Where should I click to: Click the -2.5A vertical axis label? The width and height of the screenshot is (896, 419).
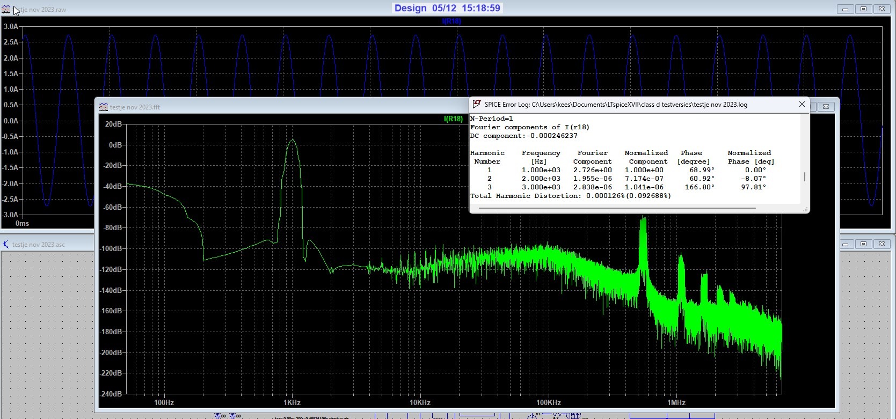pyautogui.click(x=10, y=199)
